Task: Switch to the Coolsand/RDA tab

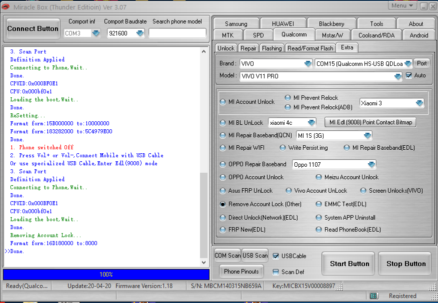Action: (376, 35)
